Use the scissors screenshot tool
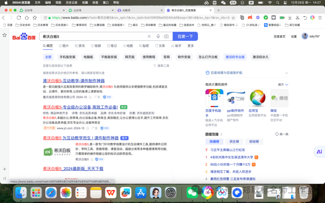 pos(297,18)
